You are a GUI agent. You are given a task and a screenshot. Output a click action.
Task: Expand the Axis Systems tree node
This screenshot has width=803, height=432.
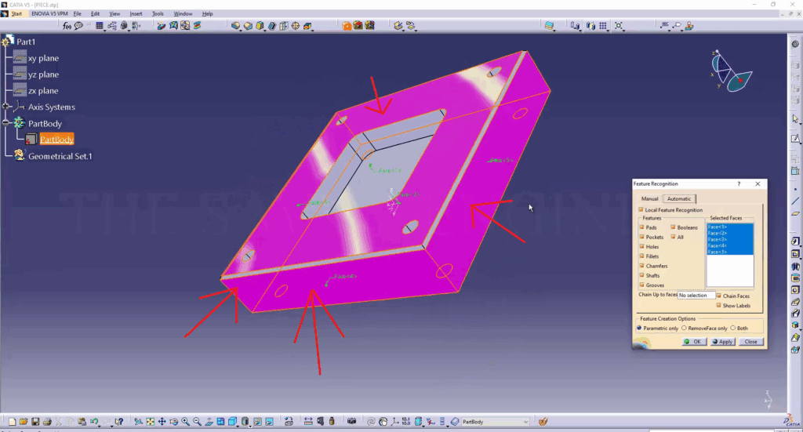pos(6,107)
